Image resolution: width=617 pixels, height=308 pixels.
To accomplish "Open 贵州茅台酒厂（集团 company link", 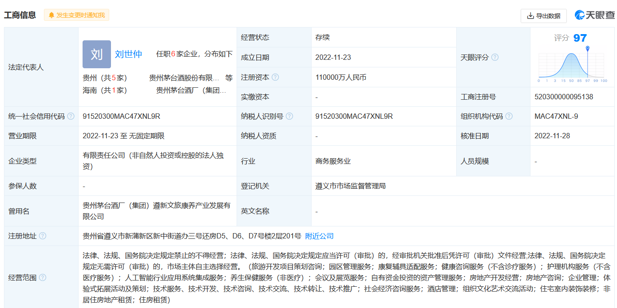I will (x=191, y=90).
